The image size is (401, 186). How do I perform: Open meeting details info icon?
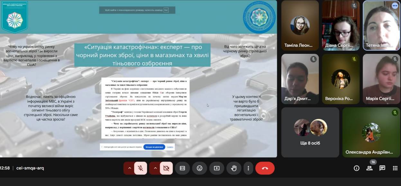click(x=356, y=168)
